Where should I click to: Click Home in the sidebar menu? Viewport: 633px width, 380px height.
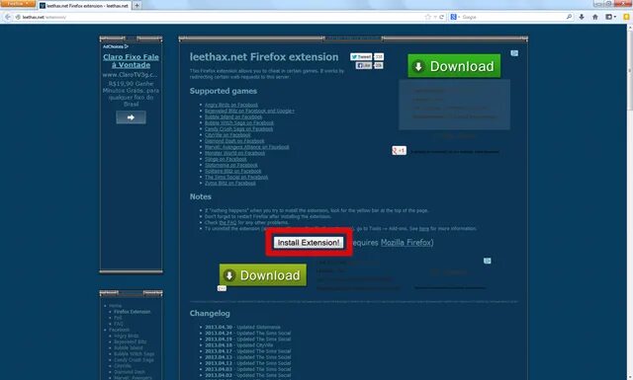click(115, 306)
